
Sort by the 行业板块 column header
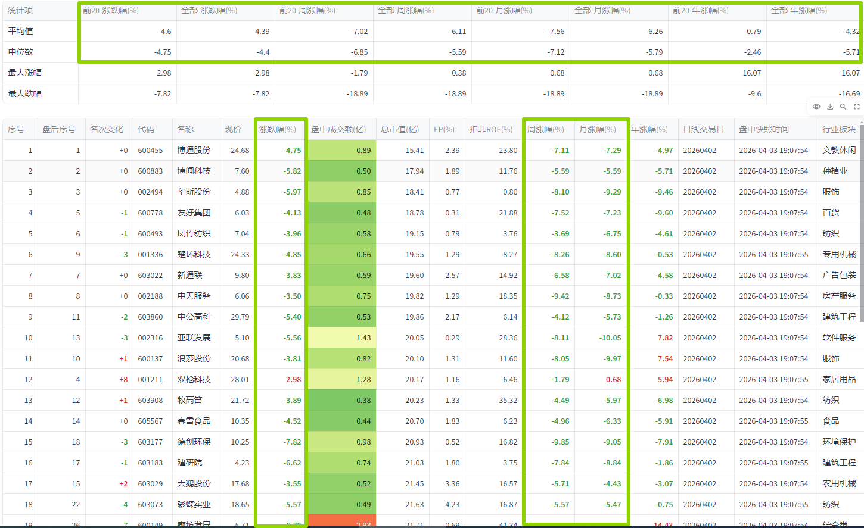[x=839, y=129]
